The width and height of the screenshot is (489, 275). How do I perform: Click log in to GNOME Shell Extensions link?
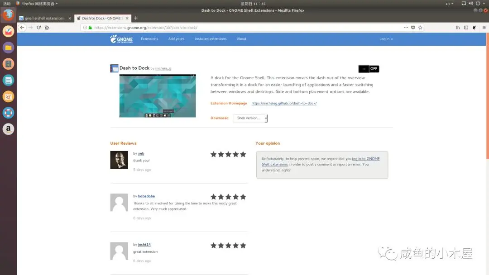366,159
